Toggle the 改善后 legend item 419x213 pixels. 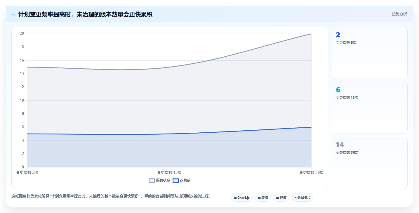[182, 180]
